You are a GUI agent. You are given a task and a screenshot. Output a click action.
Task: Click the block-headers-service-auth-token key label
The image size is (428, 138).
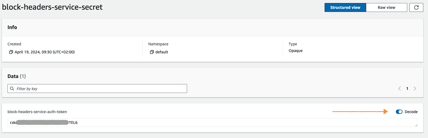[x=37, y=112]
